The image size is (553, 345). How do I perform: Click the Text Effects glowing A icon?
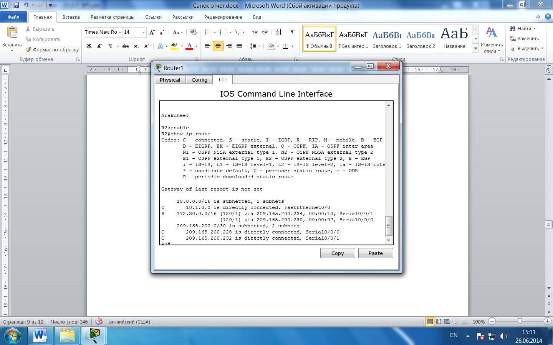point(160,46)
